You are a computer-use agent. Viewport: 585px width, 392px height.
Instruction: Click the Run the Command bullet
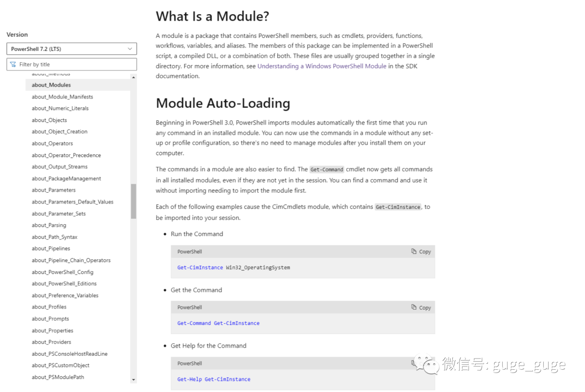tap(197, 234)
